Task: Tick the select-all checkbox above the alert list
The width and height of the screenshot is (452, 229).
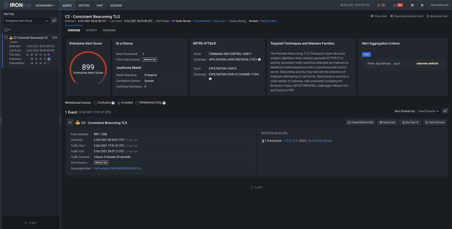Action: [x=6, y=30]
